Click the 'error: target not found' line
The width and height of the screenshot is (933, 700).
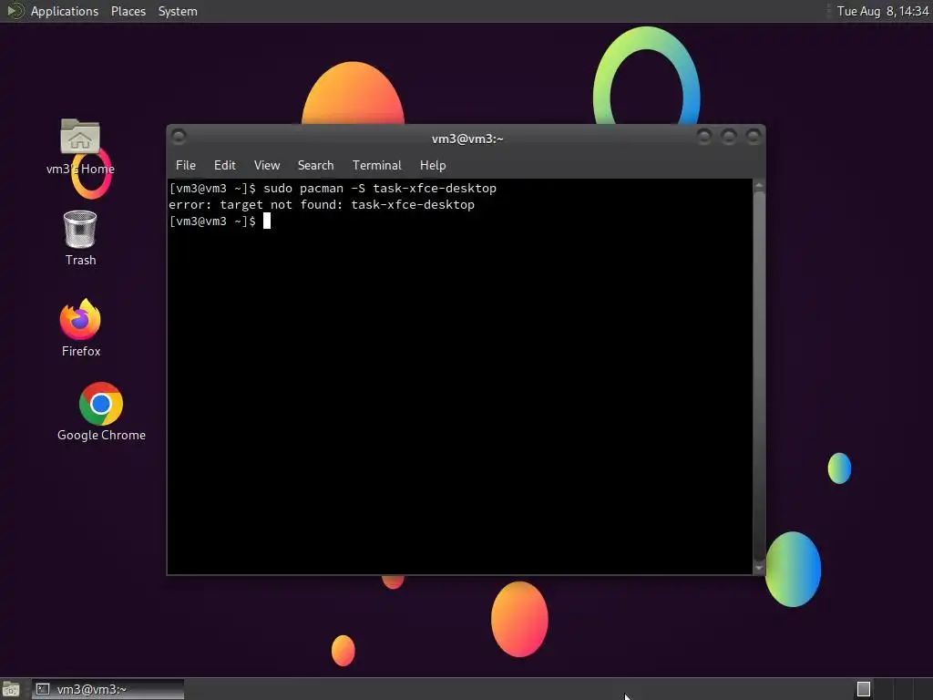coord(322,205)
